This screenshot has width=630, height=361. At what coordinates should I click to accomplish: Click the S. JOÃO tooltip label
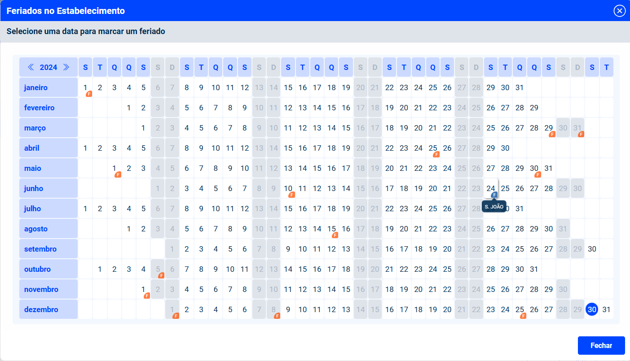coord(494,207)
